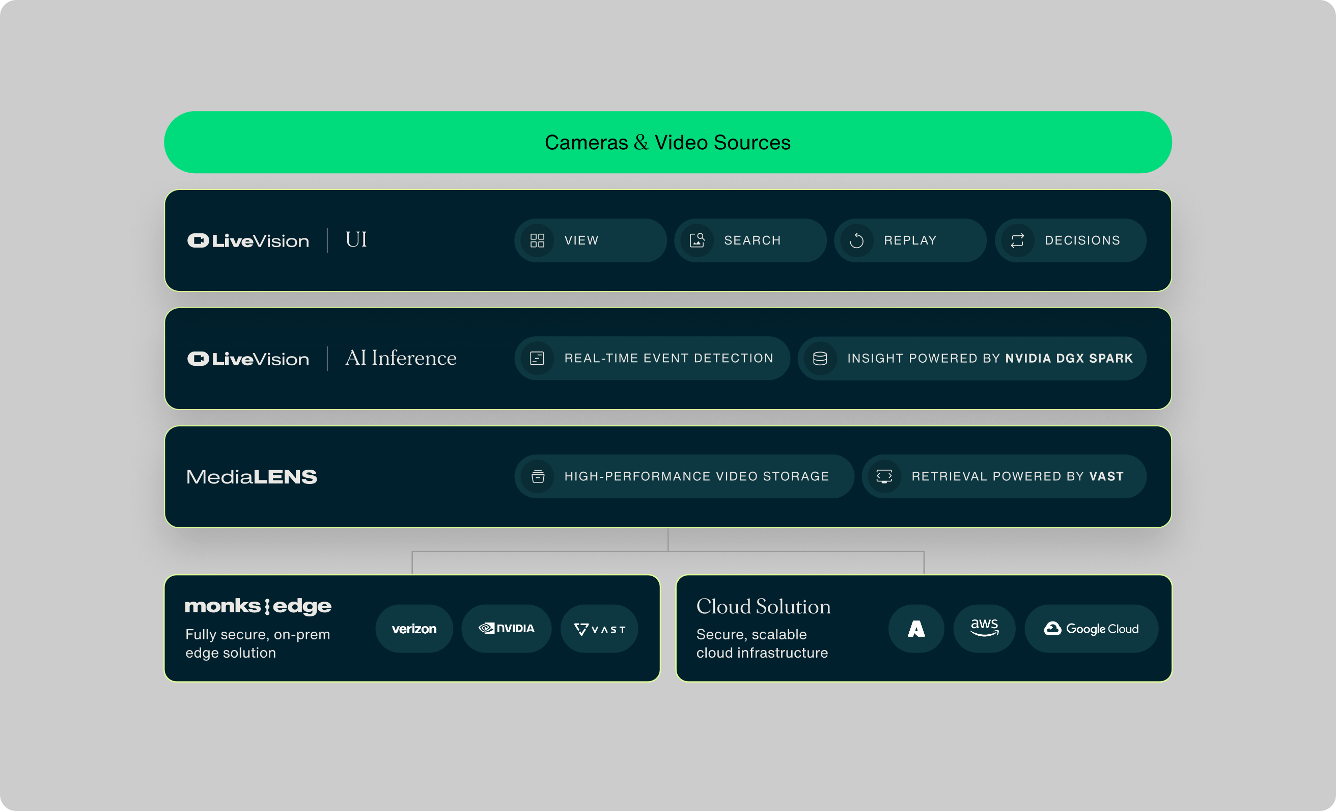Click the monitor icon beside Retrieval Powered By VAST
The image size is (1336, 811).
click(885, 476)
